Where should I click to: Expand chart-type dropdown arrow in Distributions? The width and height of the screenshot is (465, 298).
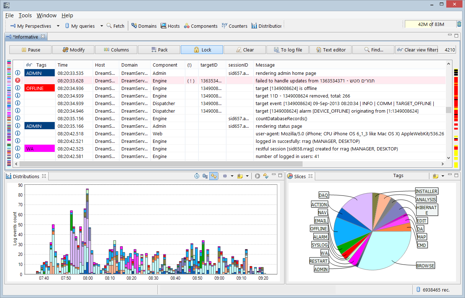[232, 176]
